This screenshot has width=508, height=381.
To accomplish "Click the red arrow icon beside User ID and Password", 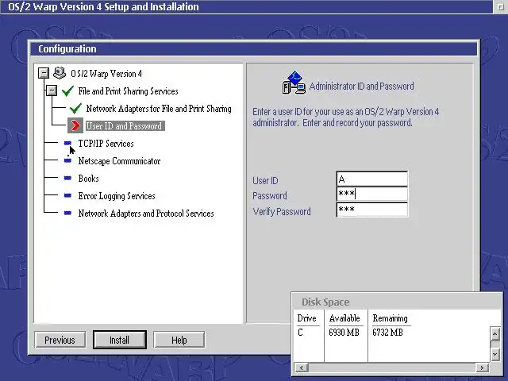I will click(x=75, y=125).
